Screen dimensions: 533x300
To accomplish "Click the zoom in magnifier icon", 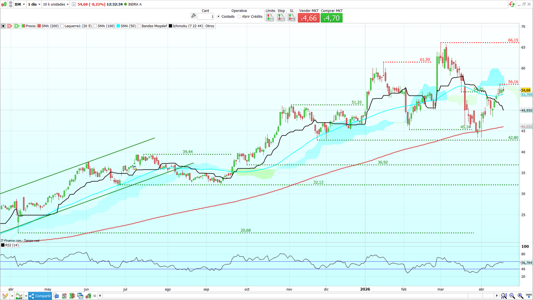I will (520, 296).
